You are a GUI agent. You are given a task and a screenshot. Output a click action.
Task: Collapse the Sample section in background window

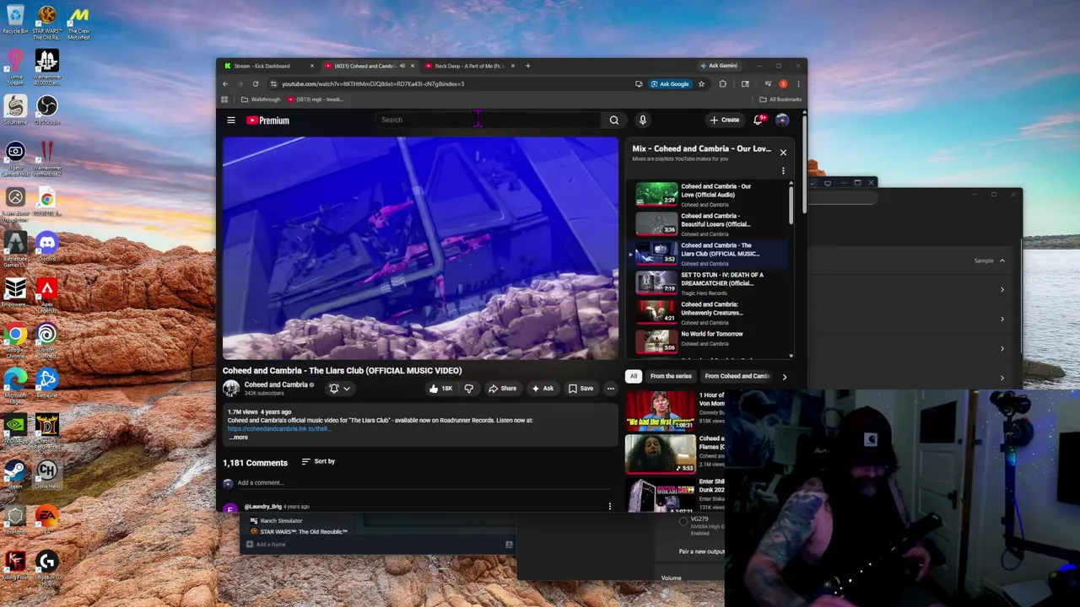point(1002,261)
